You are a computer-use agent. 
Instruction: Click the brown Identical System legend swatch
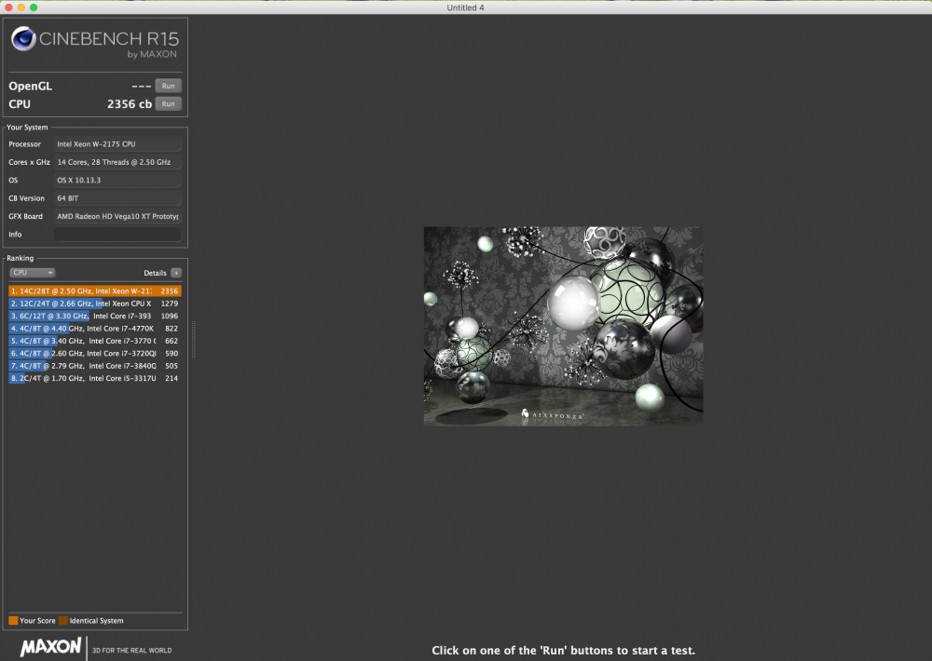63,621
